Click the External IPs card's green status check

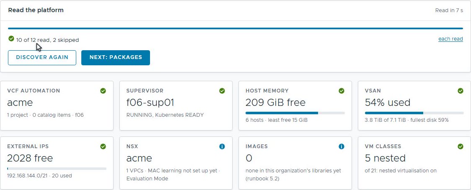point(103,146)
